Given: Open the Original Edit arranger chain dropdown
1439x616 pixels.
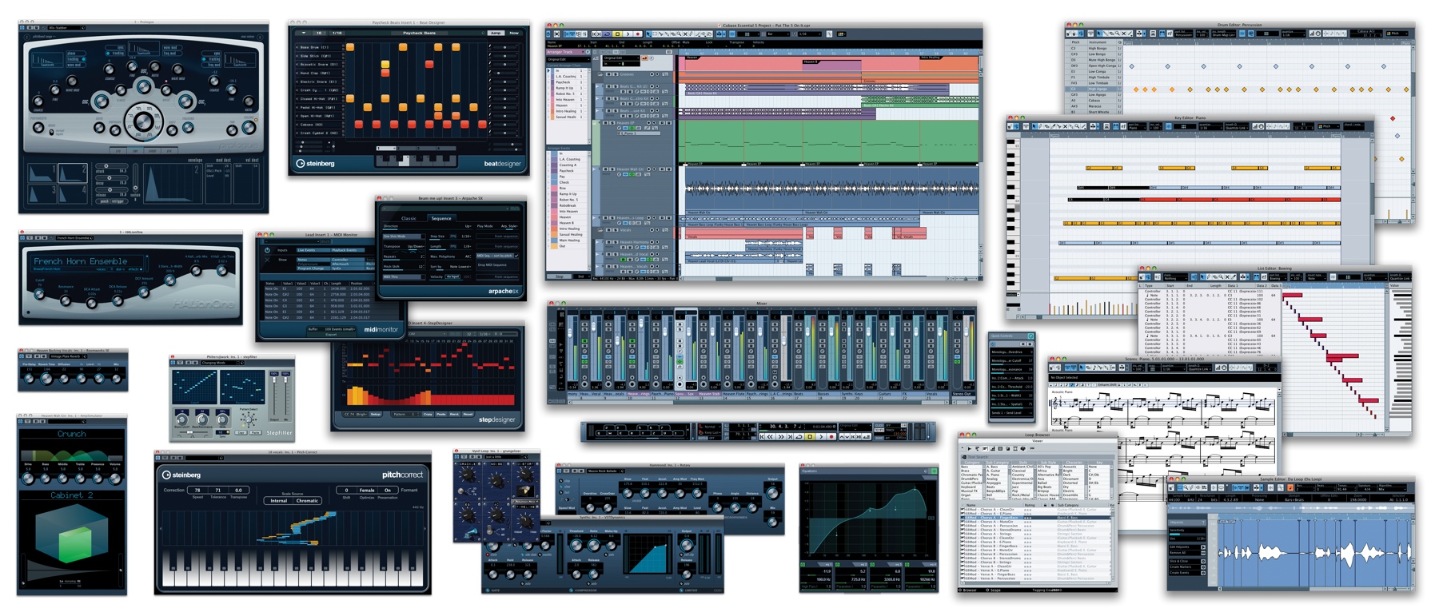Looking at the screenshot, I should point(568,59).
